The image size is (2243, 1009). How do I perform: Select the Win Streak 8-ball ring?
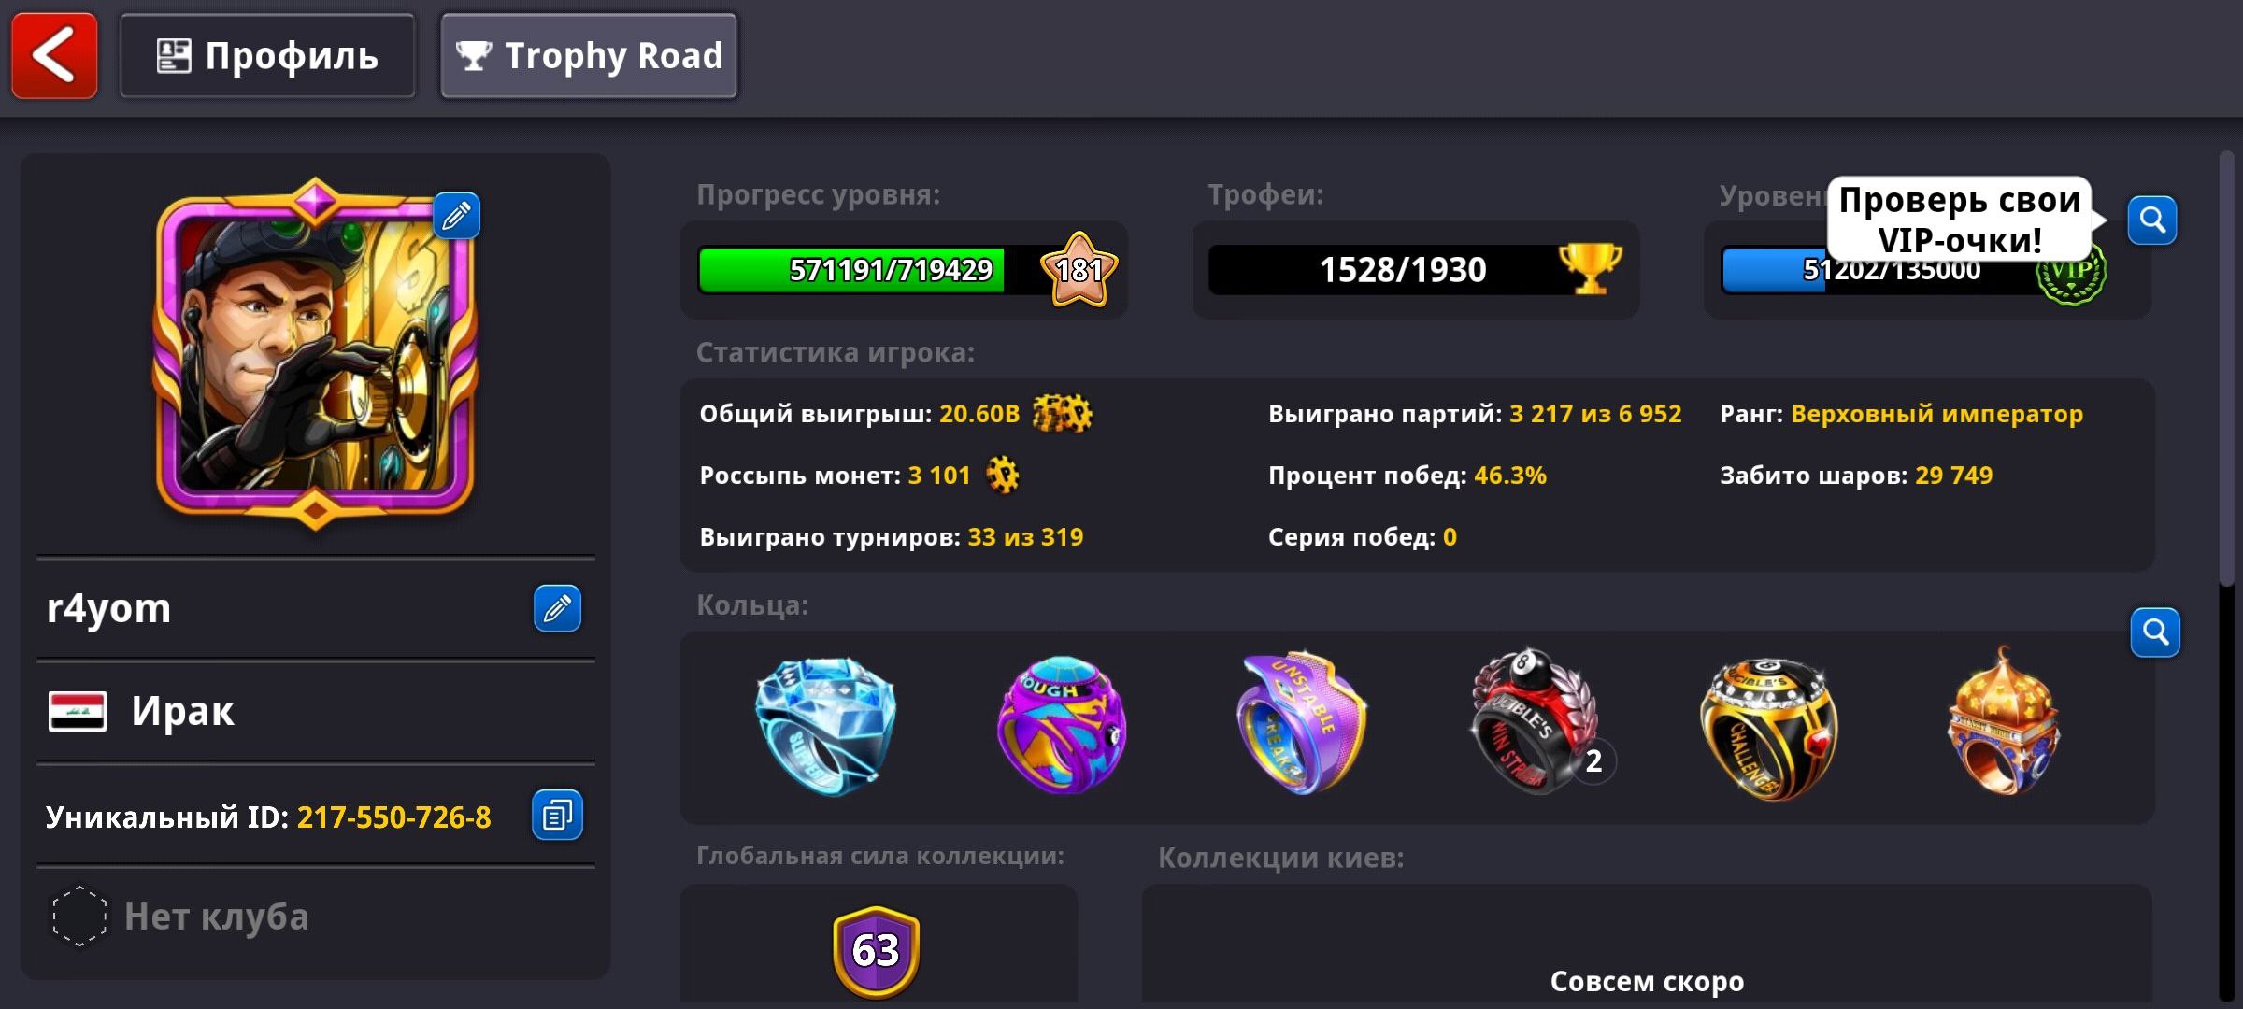[x=1539, y=722]
